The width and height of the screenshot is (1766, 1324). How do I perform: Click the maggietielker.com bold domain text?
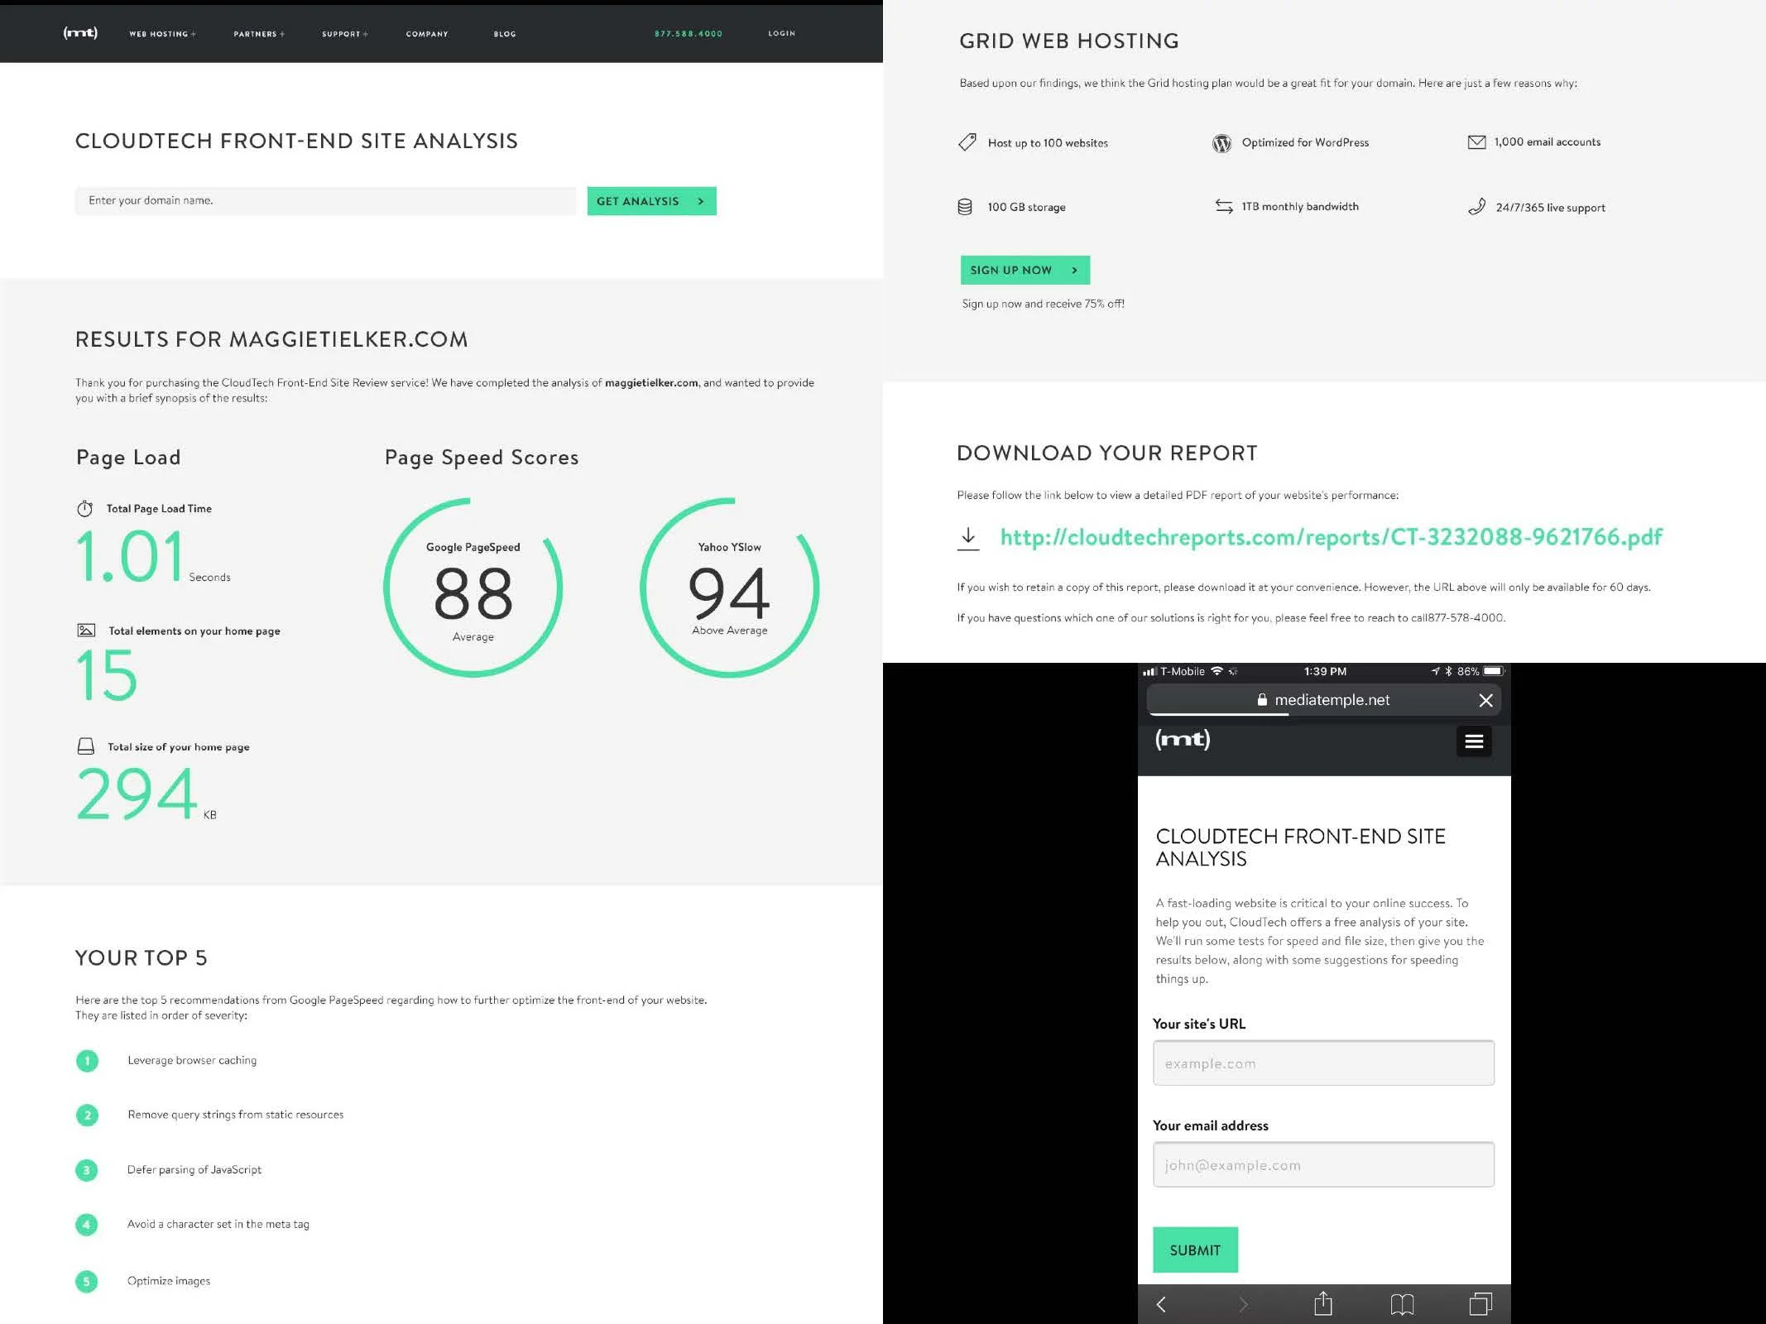651,382
